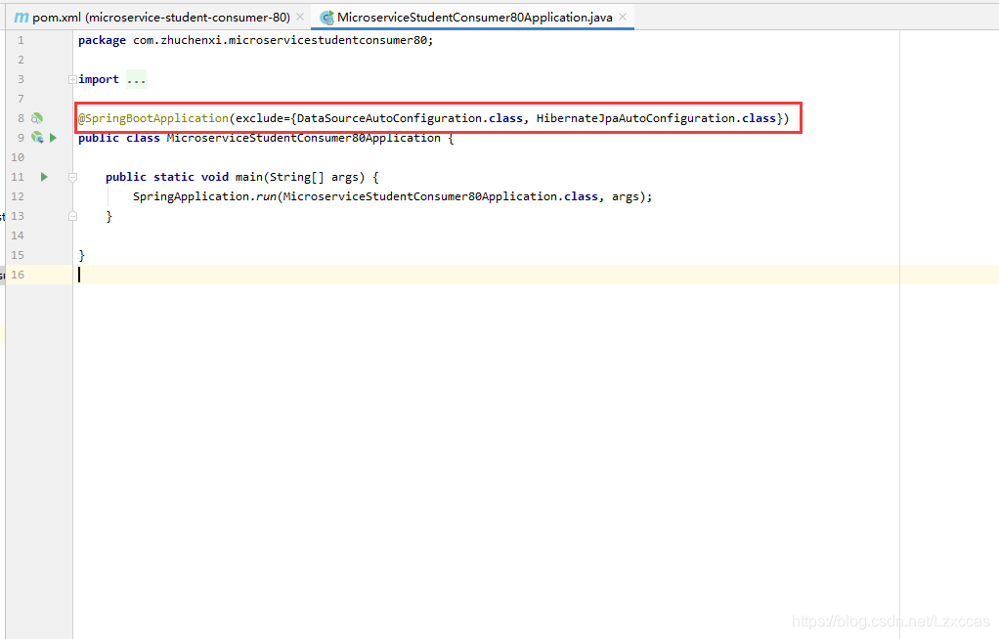Place the cursor on empty line 16
The height and width of the screenshot is (639, 999).
(536, 275)
